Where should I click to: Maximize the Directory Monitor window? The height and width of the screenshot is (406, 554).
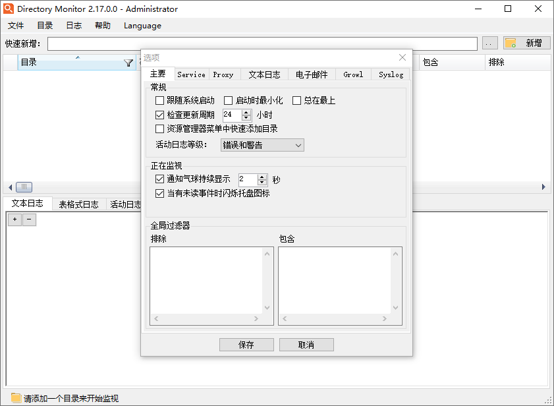(508, 9)
